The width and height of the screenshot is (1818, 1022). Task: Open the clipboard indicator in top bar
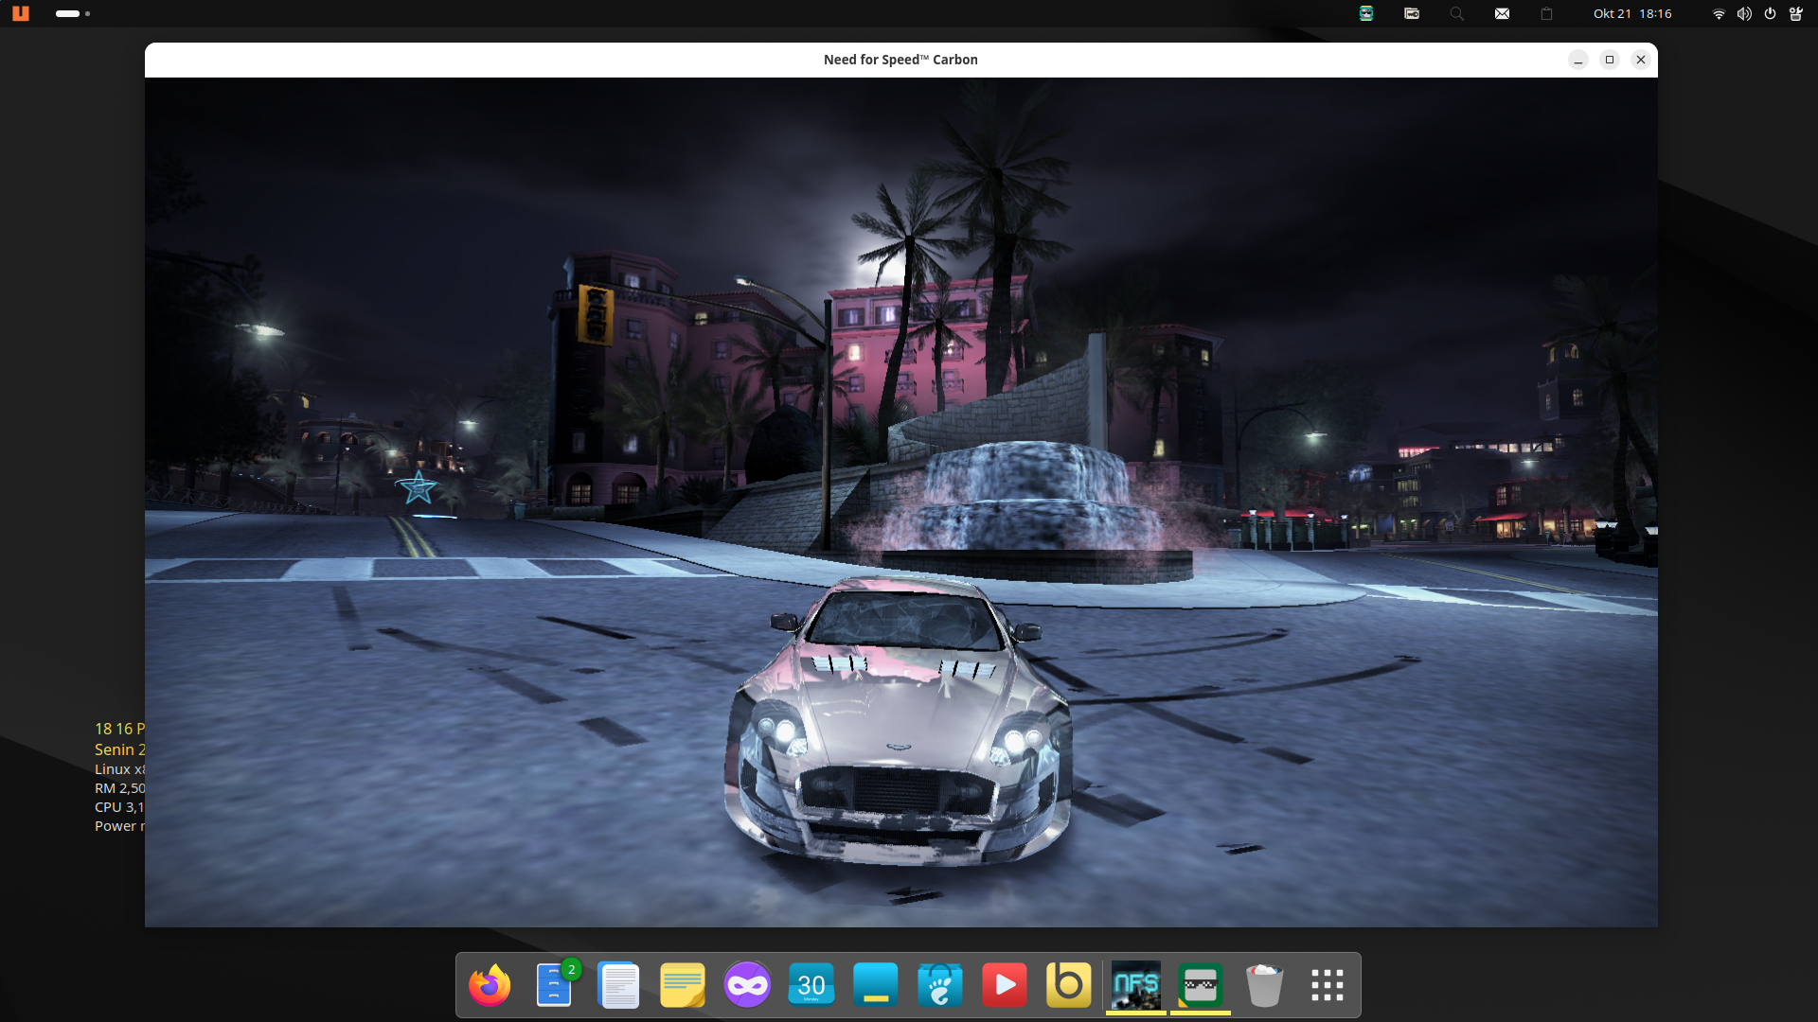tap(1546, 13)
